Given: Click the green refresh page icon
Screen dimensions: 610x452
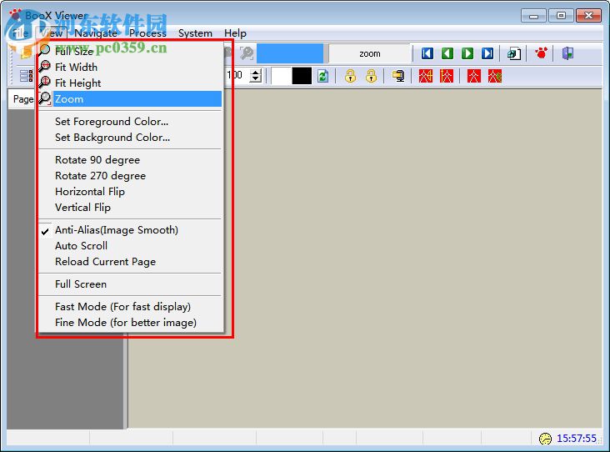Looking at the screenshot, I should pyautogui.click(x=322, y=76).
